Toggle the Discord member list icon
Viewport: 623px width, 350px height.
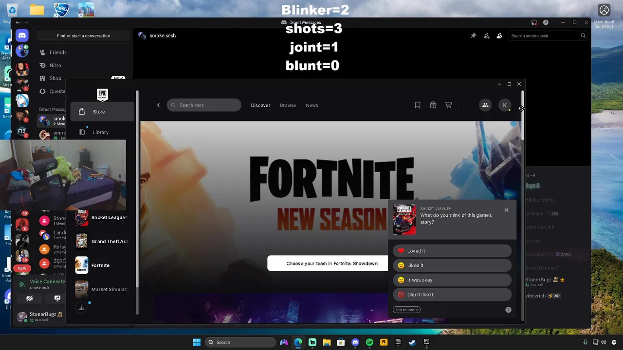[x=499, y=35]
